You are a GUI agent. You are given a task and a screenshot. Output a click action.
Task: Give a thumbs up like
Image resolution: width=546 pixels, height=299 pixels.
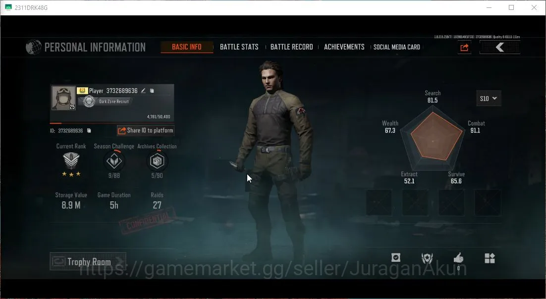(x=459, y=258)
